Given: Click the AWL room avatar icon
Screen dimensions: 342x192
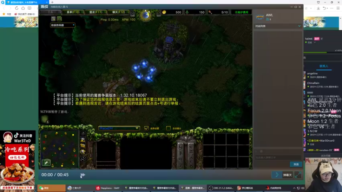Looking at the screenshot, I should [x=260, y=17].
